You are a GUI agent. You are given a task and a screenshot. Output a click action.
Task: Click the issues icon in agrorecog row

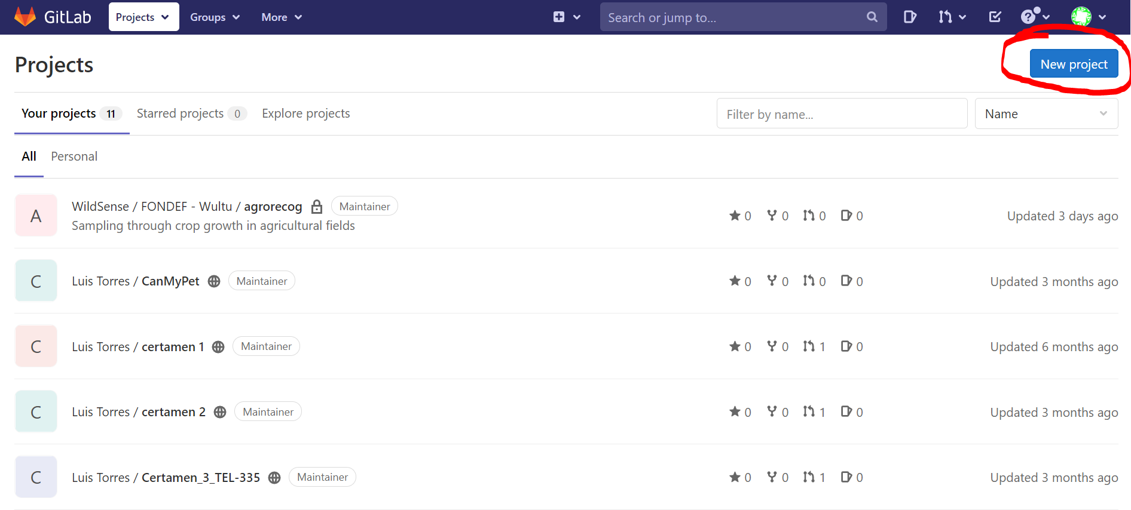846,216
